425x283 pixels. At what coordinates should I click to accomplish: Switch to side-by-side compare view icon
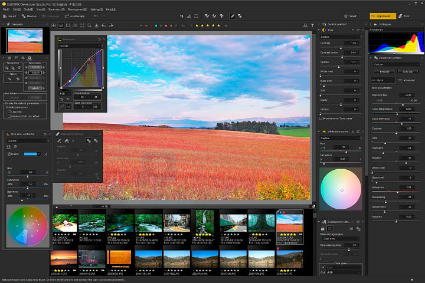coord(75,25)
